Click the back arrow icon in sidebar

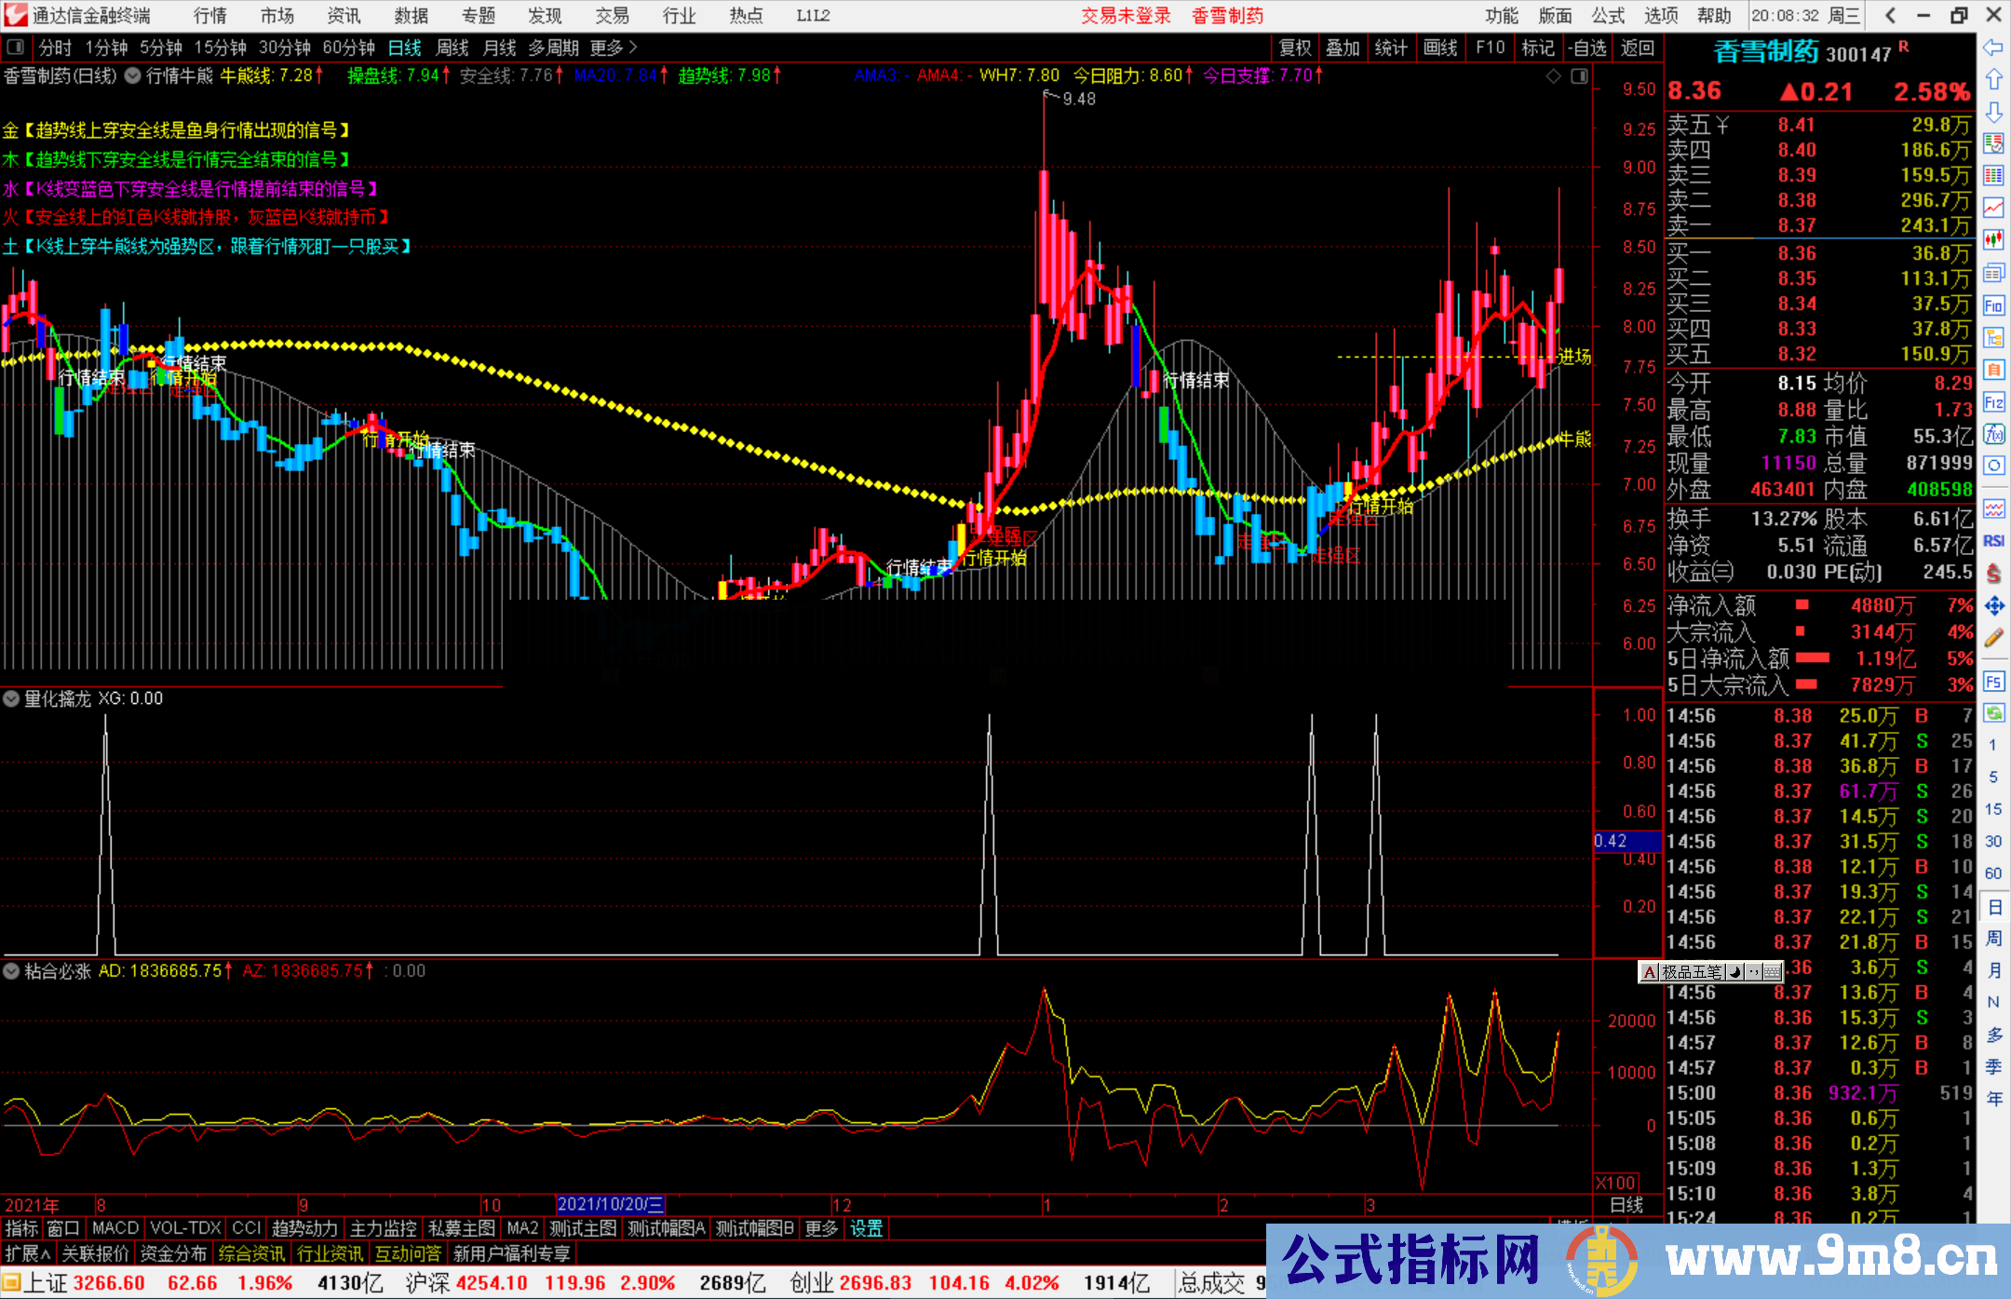tap(1993, 47)
